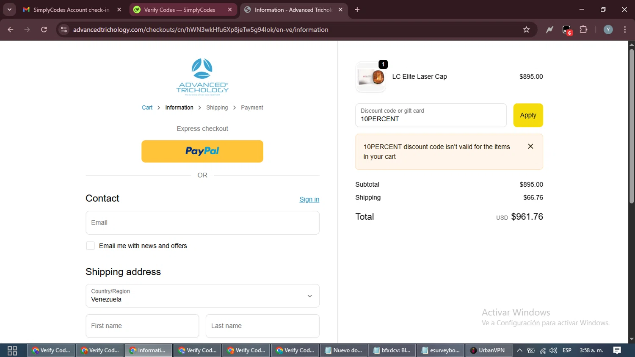
Task: Click the Shipping breadcrumb step
Action: tap(217, 108)
